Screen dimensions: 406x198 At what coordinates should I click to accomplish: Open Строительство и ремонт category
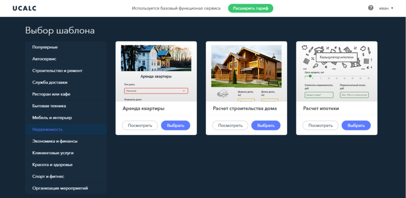point(66,71)
